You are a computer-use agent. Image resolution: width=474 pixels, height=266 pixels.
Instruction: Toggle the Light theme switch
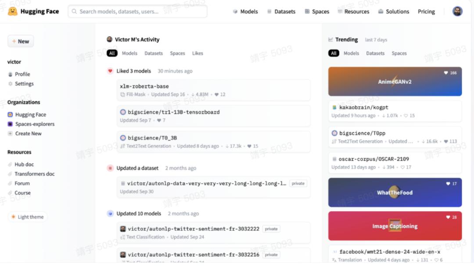pyautogui.click(x=28, y=217)
